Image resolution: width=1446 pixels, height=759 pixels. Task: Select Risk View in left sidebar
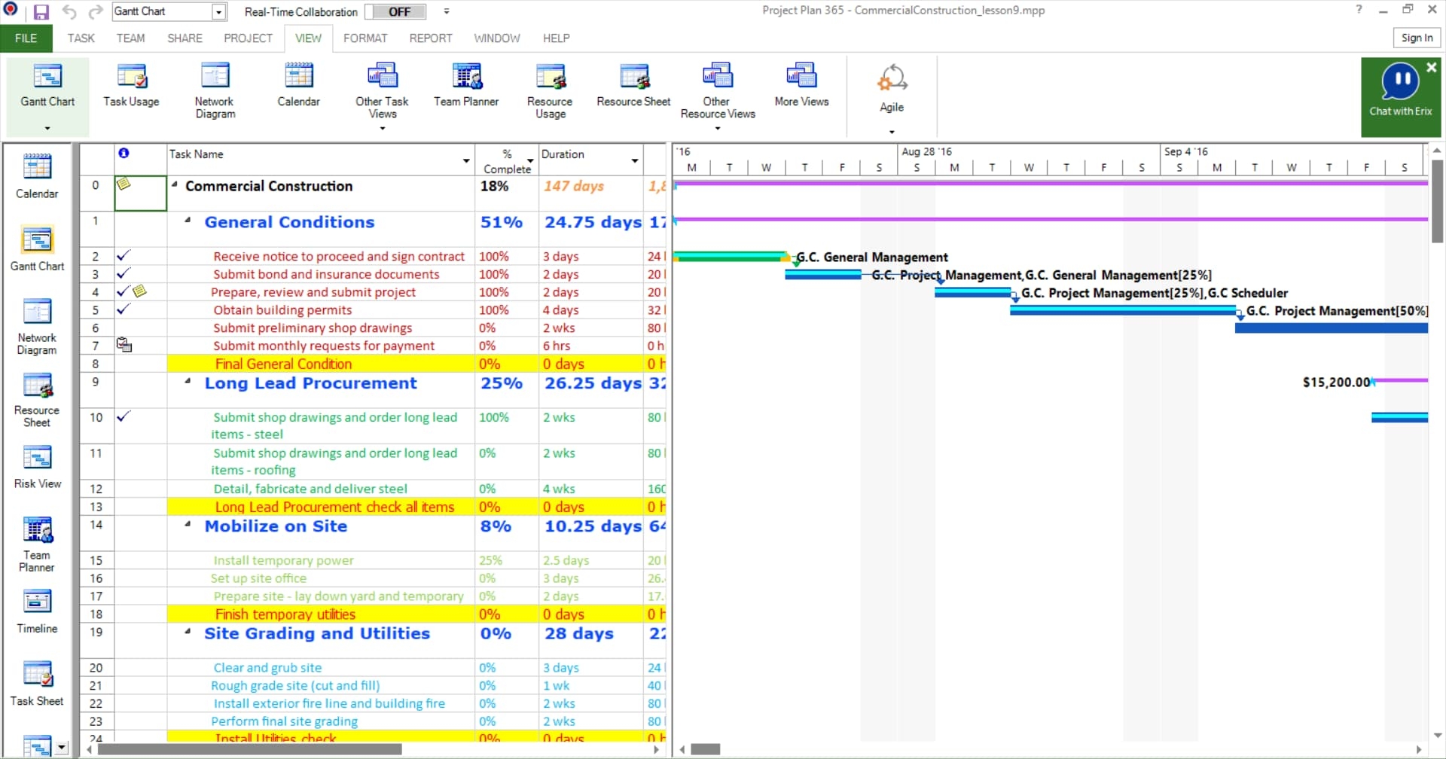[37, 467]
